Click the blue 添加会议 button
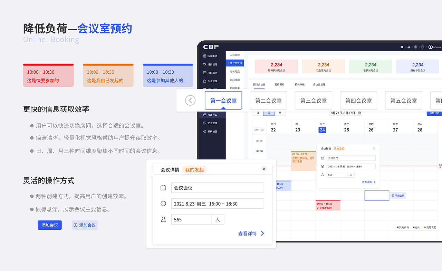The height and width of the screenshot is (271, 442). click(x=49, y=225)
